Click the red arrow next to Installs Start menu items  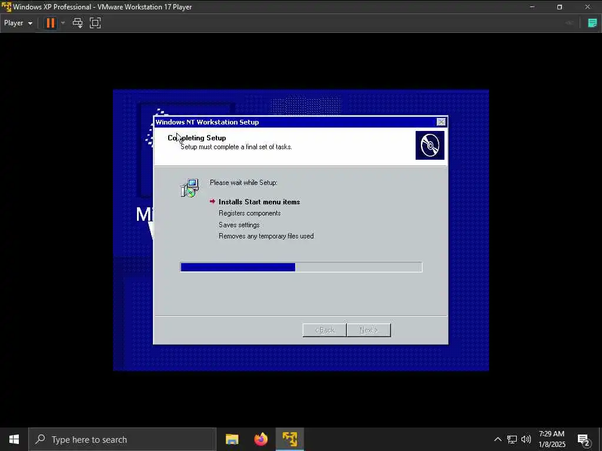point(212,201)
